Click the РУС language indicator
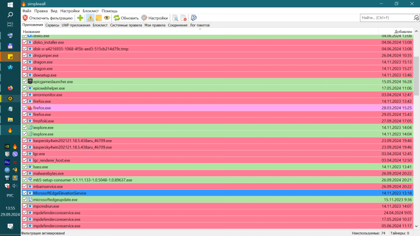The height and width of the screenshot is (236, 420). point(10,196)
